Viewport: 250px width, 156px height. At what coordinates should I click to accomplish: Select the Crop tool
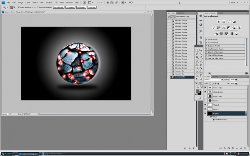197,57
